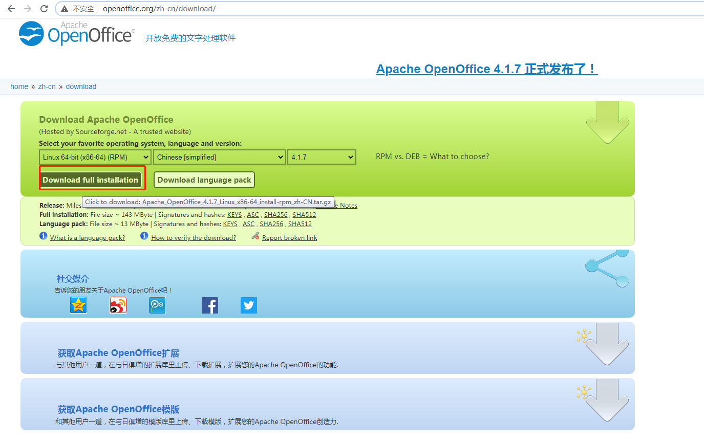Open What is a language pack link

[88, 238]
